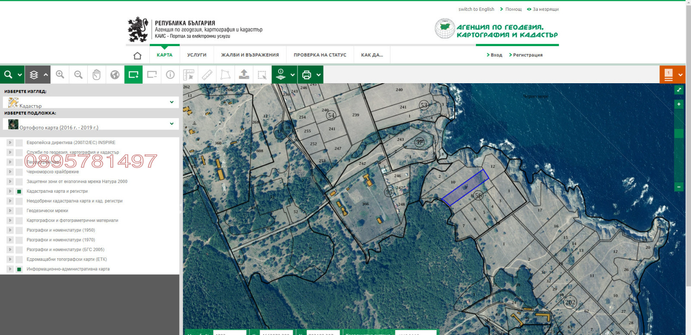Image resolution: width=691 pixels, height=335 pixels.
Task: Select the polygon area measure tool
Action: (225, 75)
